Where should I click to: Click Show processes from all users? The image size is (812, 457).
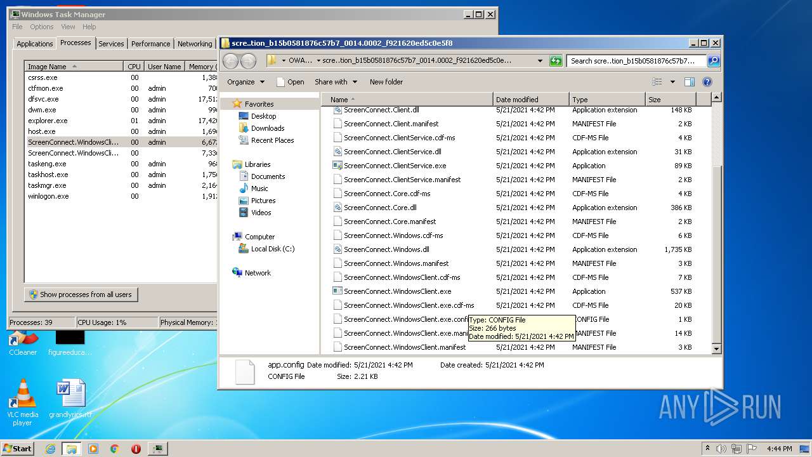coord(81,295)
